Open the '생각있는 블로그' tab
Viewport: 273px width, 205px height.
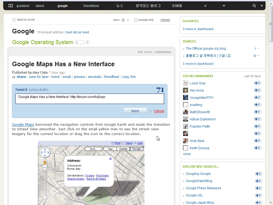click(148, 6)
